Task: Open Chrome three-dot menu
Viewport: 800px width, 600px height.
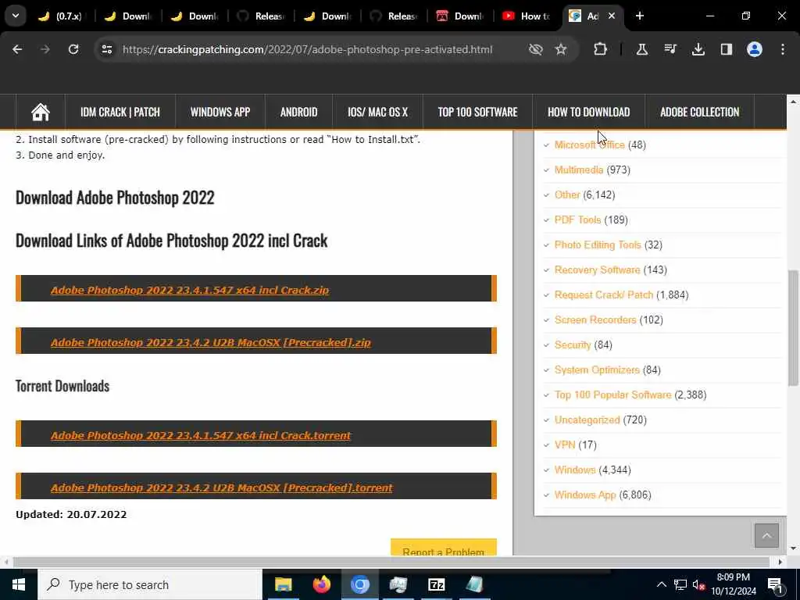Action: coord(783,49)
